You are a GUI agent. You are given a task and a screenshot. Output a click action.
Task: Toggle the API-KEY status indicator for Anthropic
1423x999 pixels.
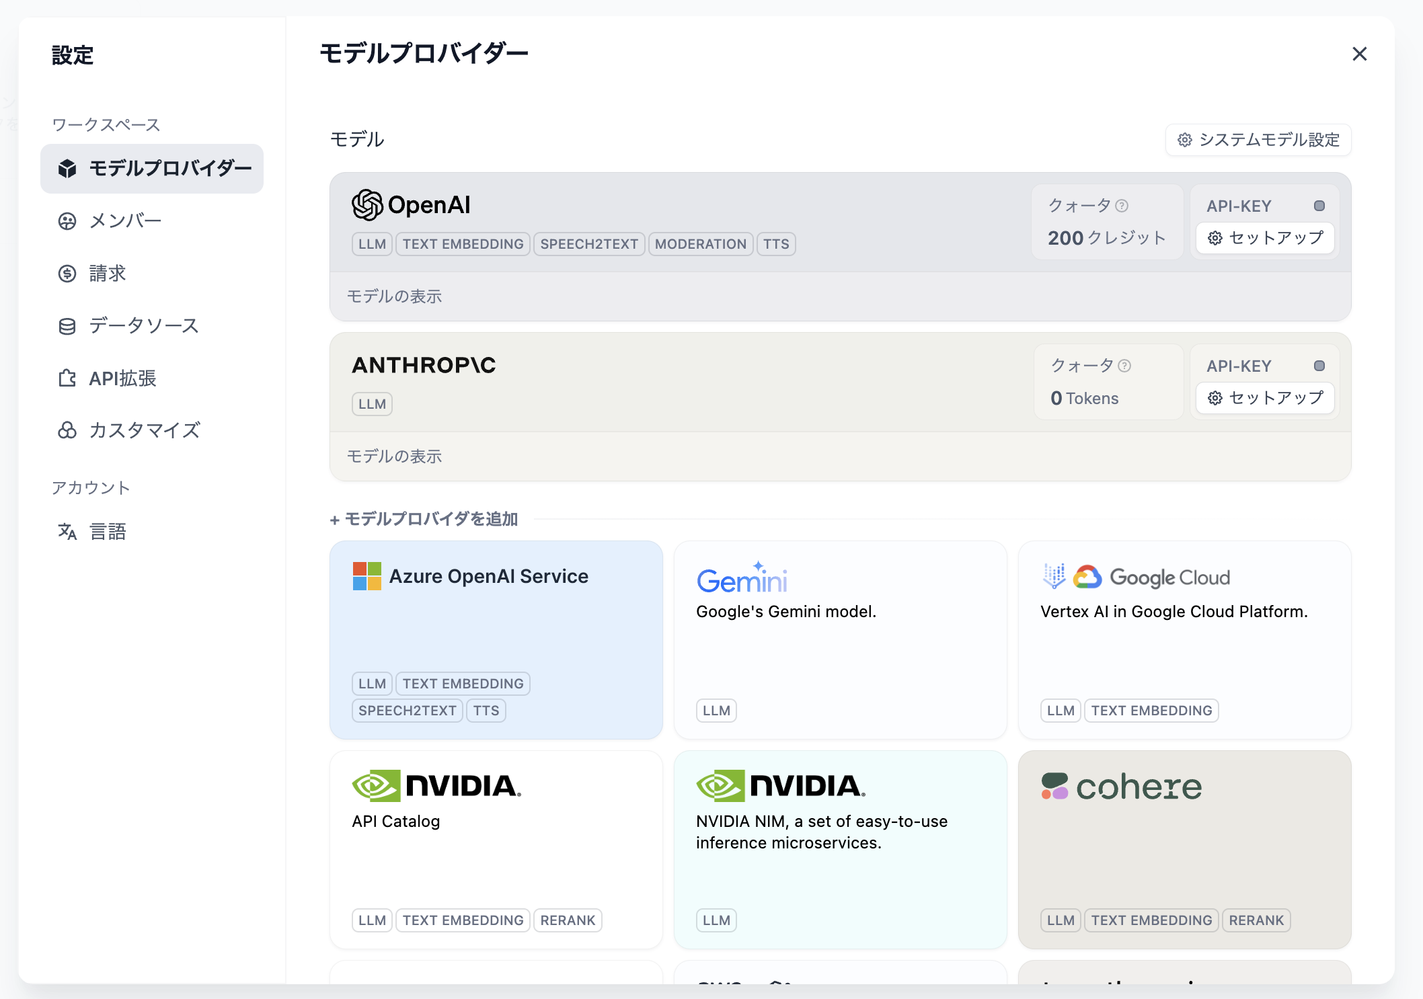[x=1320, y=365]
